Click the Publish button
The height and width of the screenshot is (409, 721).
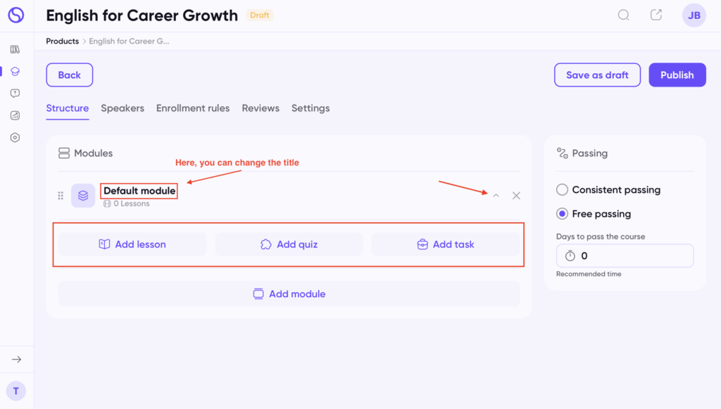click(677, 75)
